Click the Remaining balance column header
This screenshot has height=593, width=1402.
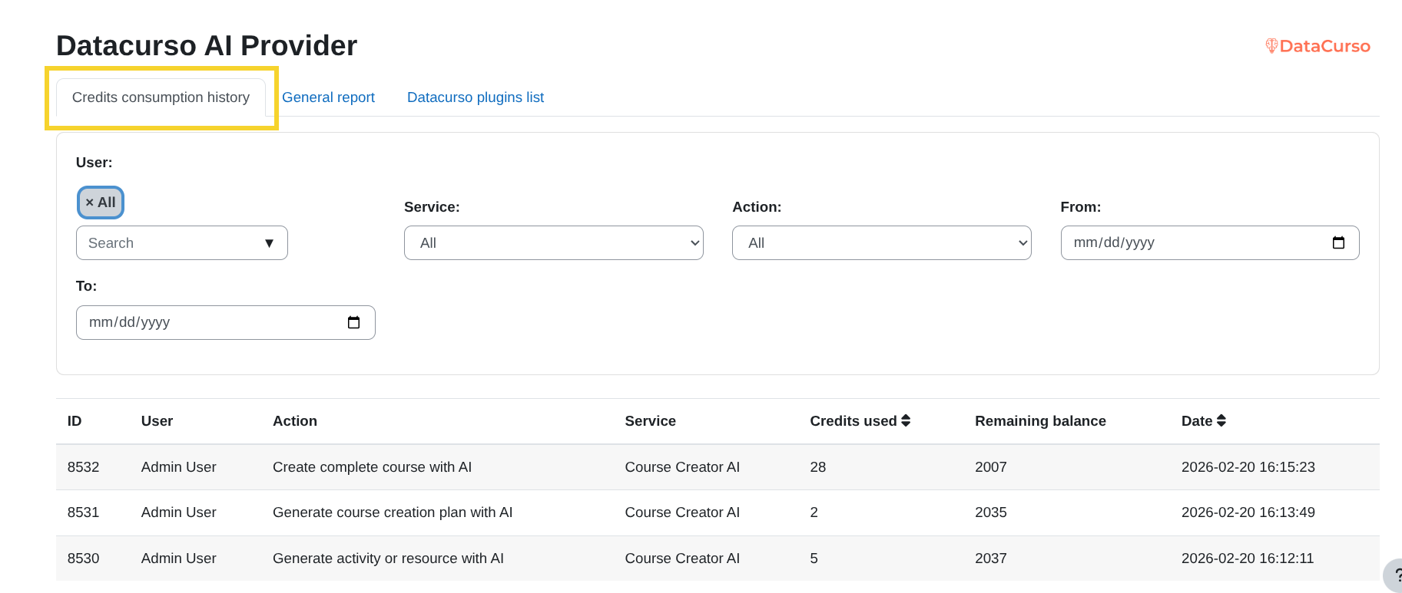pos(1040,421)
